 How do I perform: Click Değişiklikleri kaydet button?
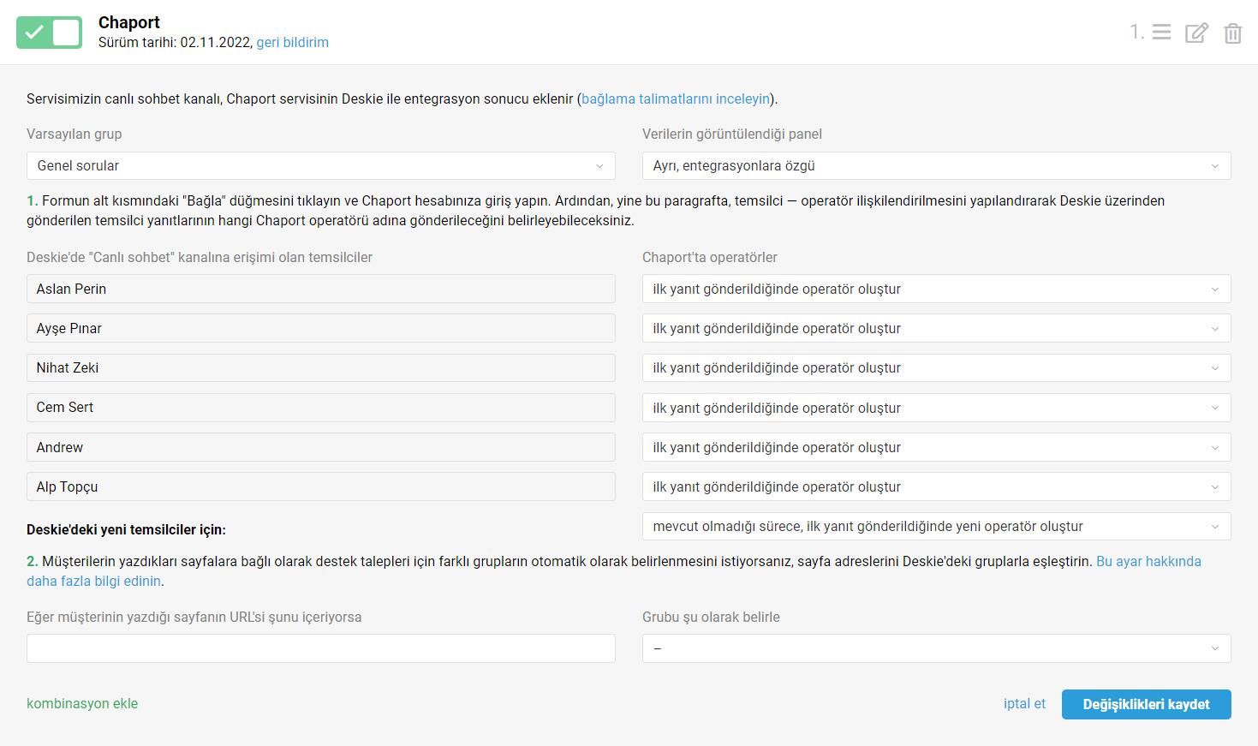coord(1147,704)
